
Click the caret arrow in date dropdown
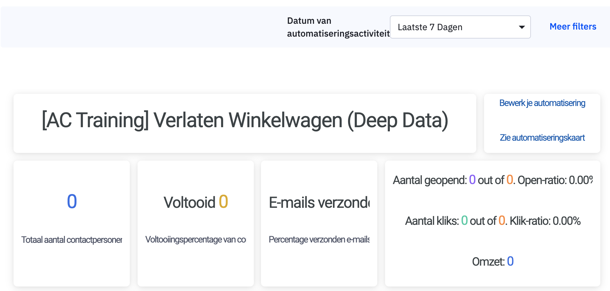click(522, 27)
